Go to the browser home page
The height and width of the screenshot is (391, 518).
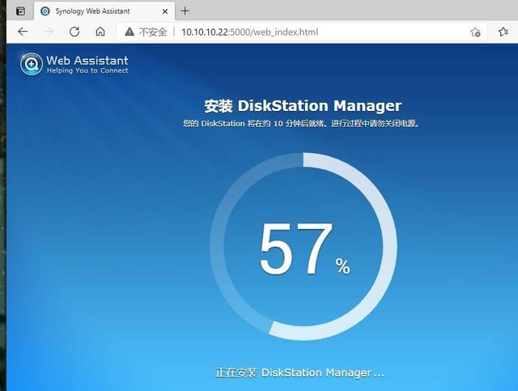click(100, 32)
